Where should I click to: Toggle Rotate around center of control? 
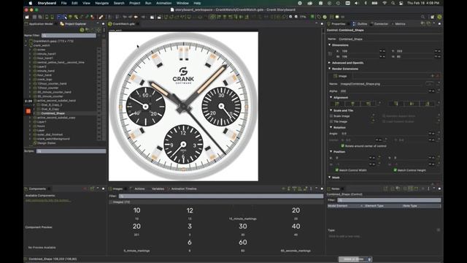tap(342, 146)
